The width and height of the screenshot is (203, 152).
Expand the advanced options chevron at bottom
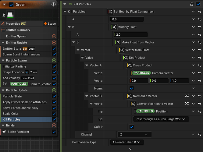point(130,149)
